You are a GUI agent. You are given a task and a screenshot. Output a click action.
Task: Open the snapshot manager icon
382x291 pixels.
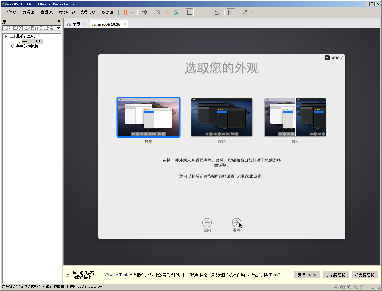(176, 12)
